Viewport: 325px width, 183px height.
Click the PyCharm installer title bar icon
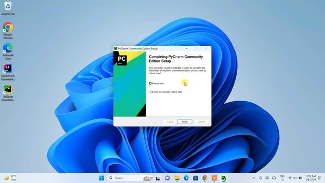coord(116,49)
